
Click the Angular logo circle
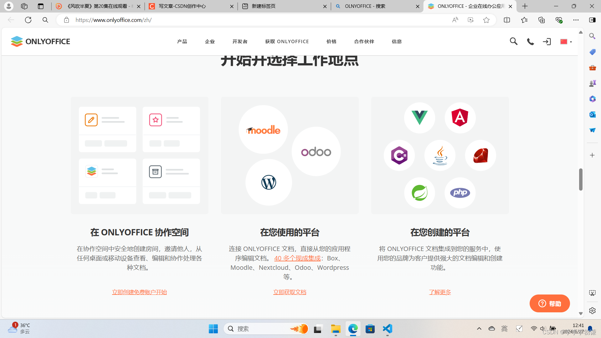point(460,118)
